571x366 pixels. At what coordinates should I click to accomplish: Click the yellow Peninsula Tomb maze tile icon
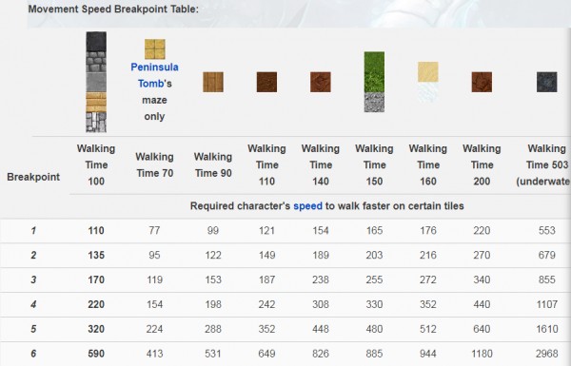tap(155, 49)
